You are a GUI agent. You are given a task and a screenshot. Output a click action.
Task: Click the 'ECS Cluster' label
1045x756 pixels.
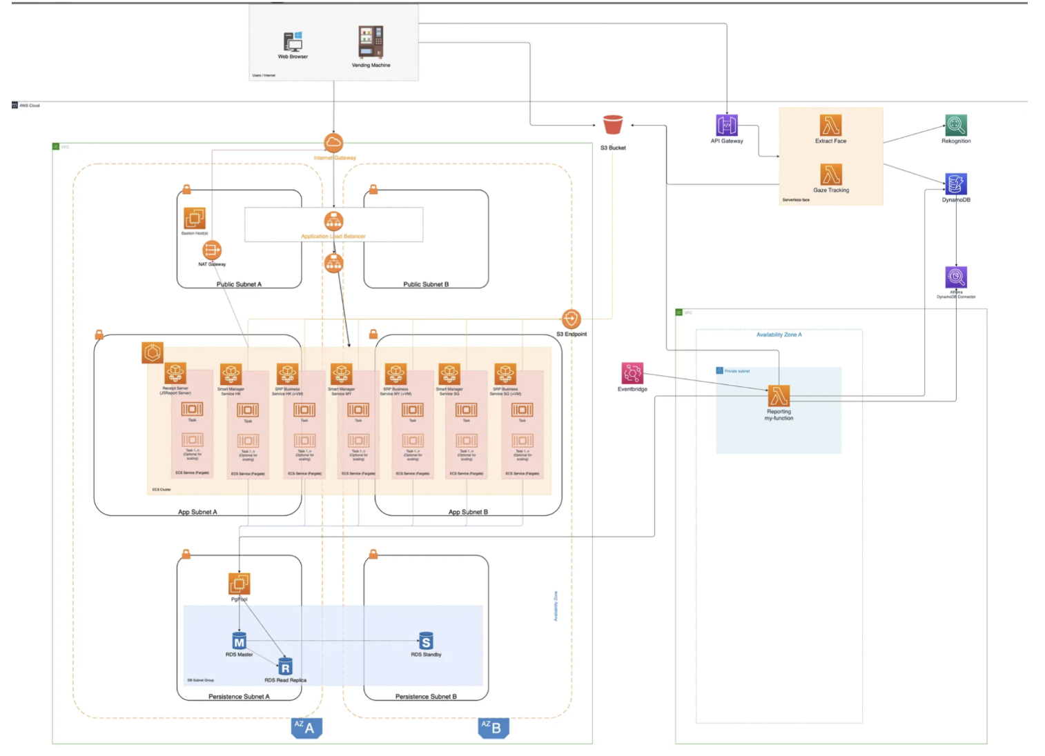pyautogui.click(x=162, y=490)
